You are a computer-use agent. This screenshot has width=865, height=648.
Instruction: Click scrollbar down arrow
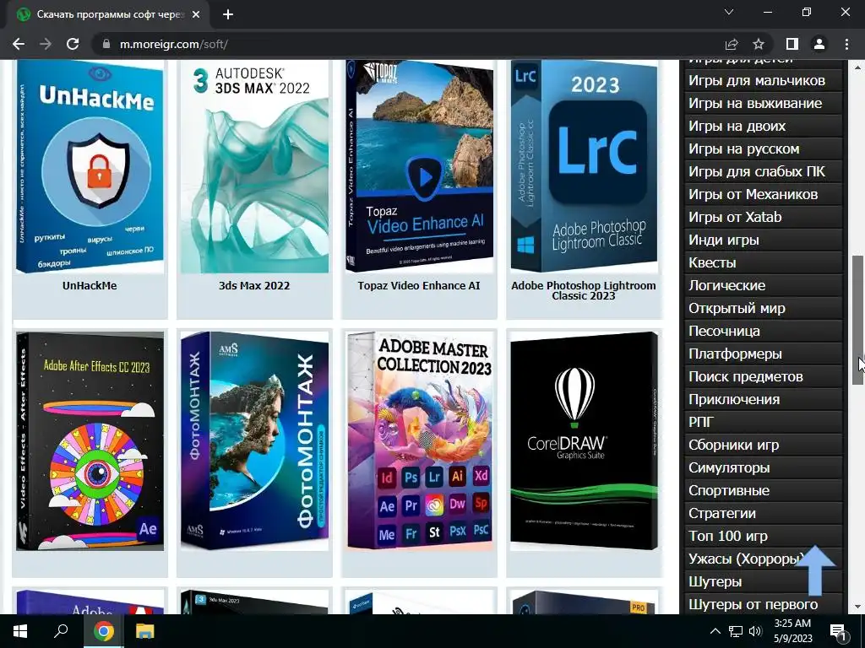point(858,607)
